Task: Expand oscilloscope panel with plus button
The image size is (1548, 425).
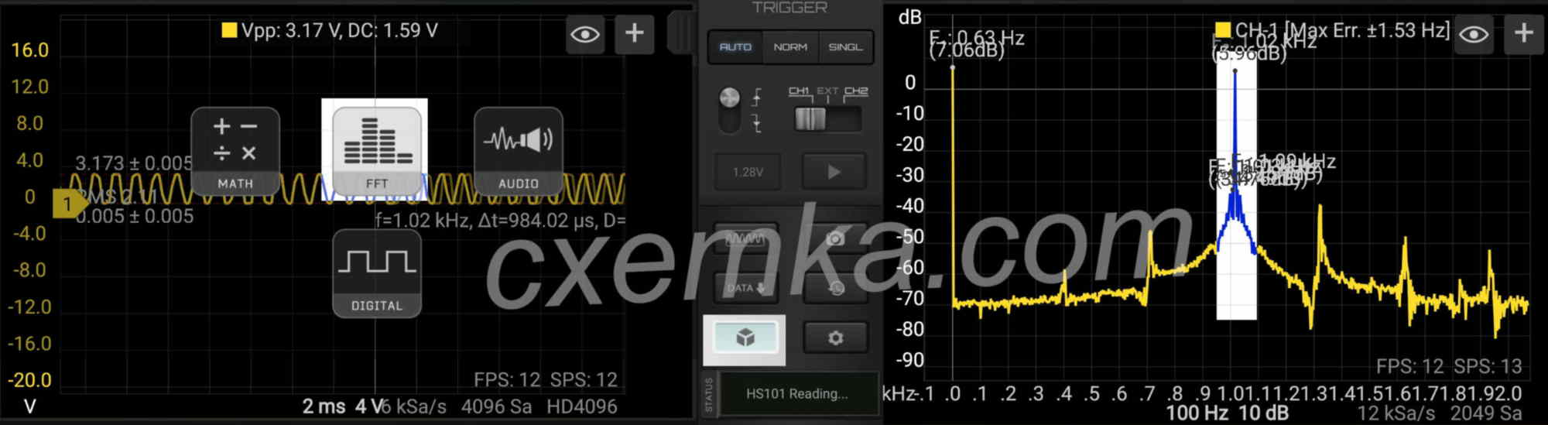Action: pyautogui.click(x=634, y=33)
